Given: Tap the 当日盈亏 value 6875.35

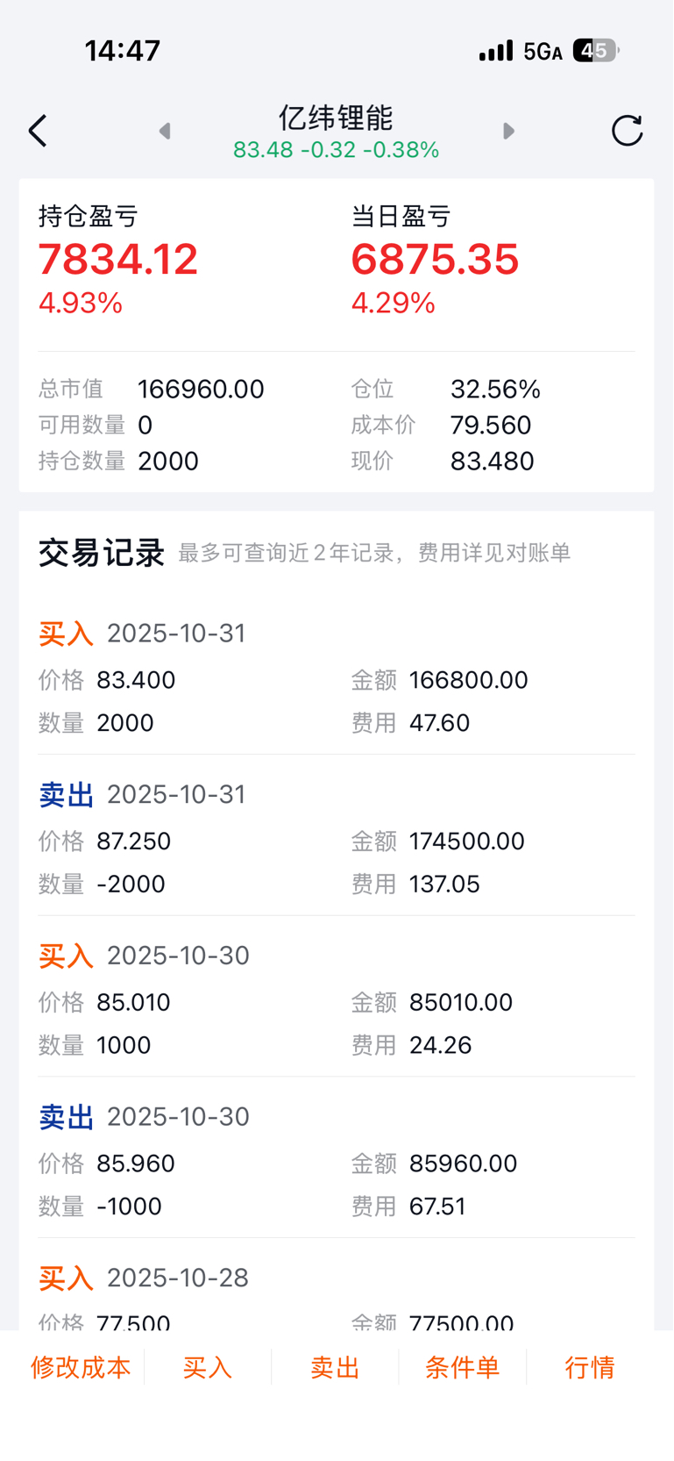Looking at the screenshot, I should click(435, 260).
